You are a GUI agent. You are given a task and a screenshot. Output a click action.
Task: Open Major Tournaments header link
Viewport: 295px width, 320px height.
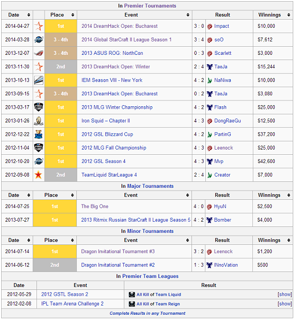coord(150,186)
